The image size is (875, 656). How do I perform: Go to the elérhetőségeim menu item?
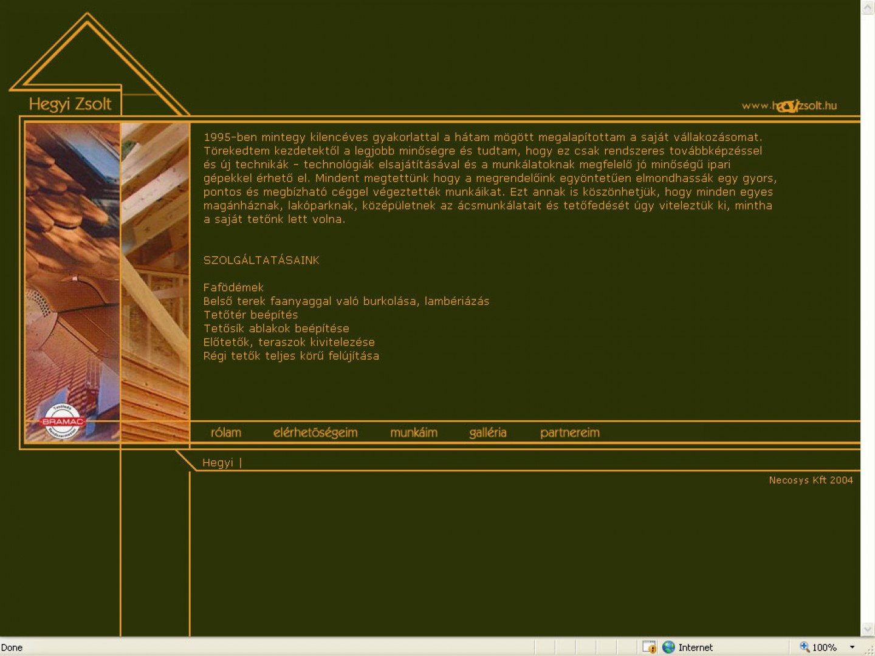click(x=315, y=432)
